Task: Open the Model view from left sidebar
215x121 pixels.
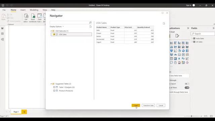Action: tap(2, 39)
